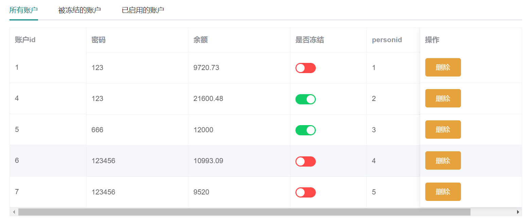Click 删除 for account id 1
Image resolution: width=530 pixels, height=222 pixels.
click(443, 67)
